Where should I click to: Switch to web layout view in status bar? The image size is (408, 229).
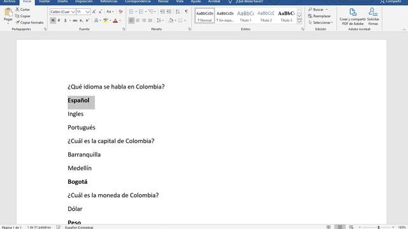(351, 227)
